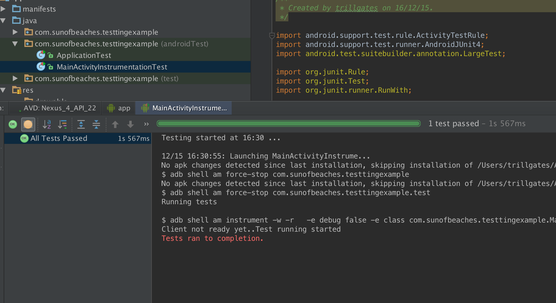
Task: Click the import org.junit.Test line
Action: (322, 81)
